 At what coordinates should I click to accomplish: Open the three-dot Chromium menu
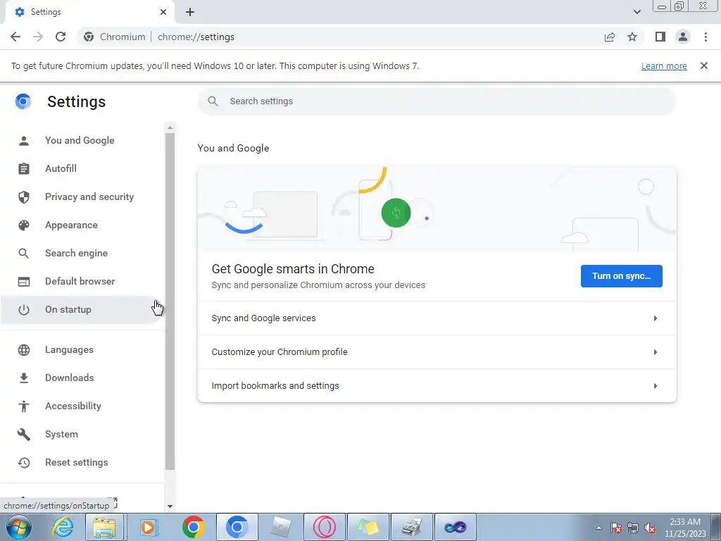pos(706,37)
